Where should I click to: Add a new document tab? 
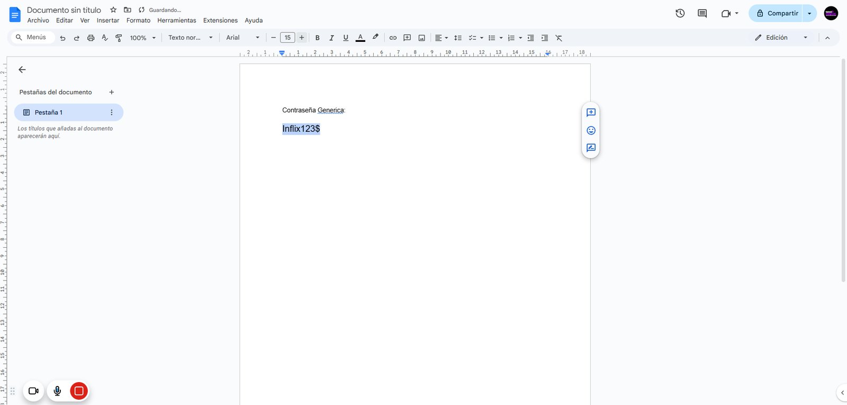tap(112, 92)
